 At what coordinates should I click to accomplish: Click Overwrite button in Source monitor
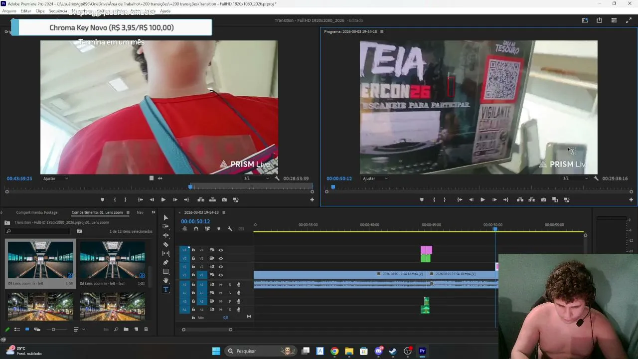[x=212, y=200]
